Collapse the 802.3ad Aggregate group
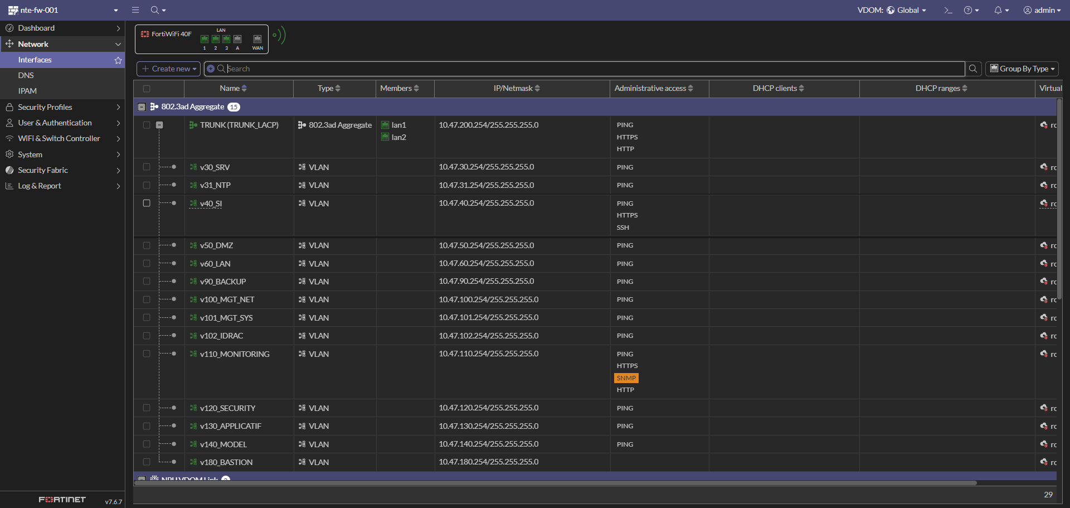1070x508 pixels. coord(142,107)
